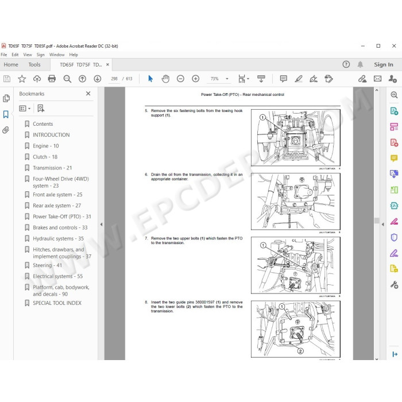Click the find current bookmark icon

[x=41, y=109]
